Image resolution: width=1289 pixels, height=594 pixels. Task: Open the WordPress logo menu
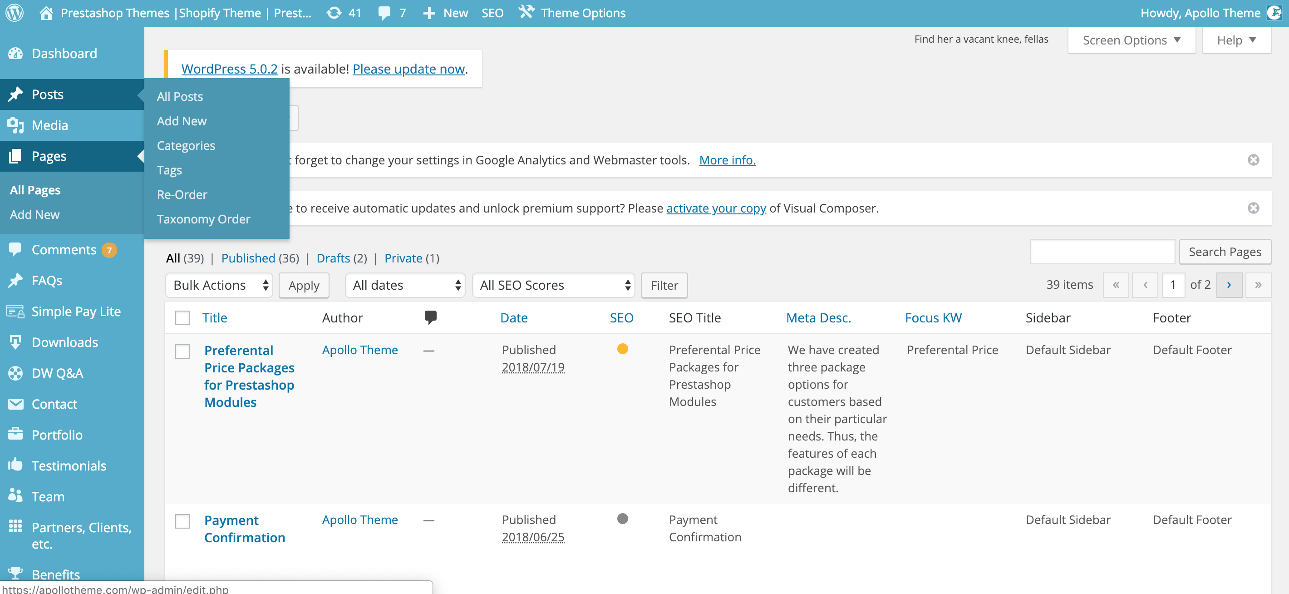(x=15, y=13)
